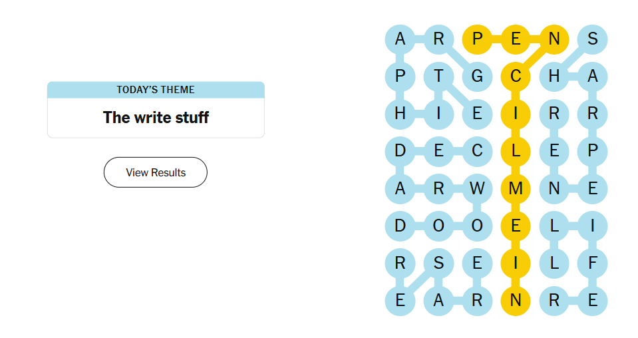Select the S tile in the grid's top-right corner
This screenshot has width=638, height=338.
592,39
